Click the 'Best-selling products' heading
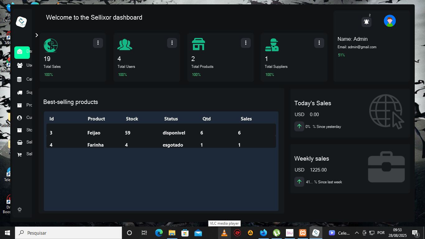This screenshot has height=239, width=425. click(71, 102)
